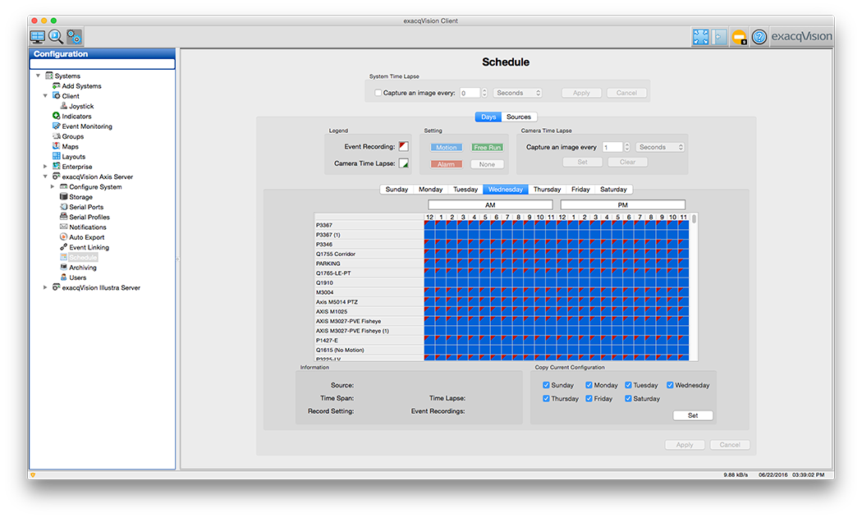The image size is (862, 518).
Task: Switch to the Sources tab
Action: pos(518,117)
